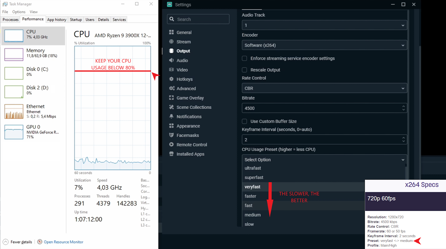
Task: Click the Audio speaker icon
Action: point(171,60)
